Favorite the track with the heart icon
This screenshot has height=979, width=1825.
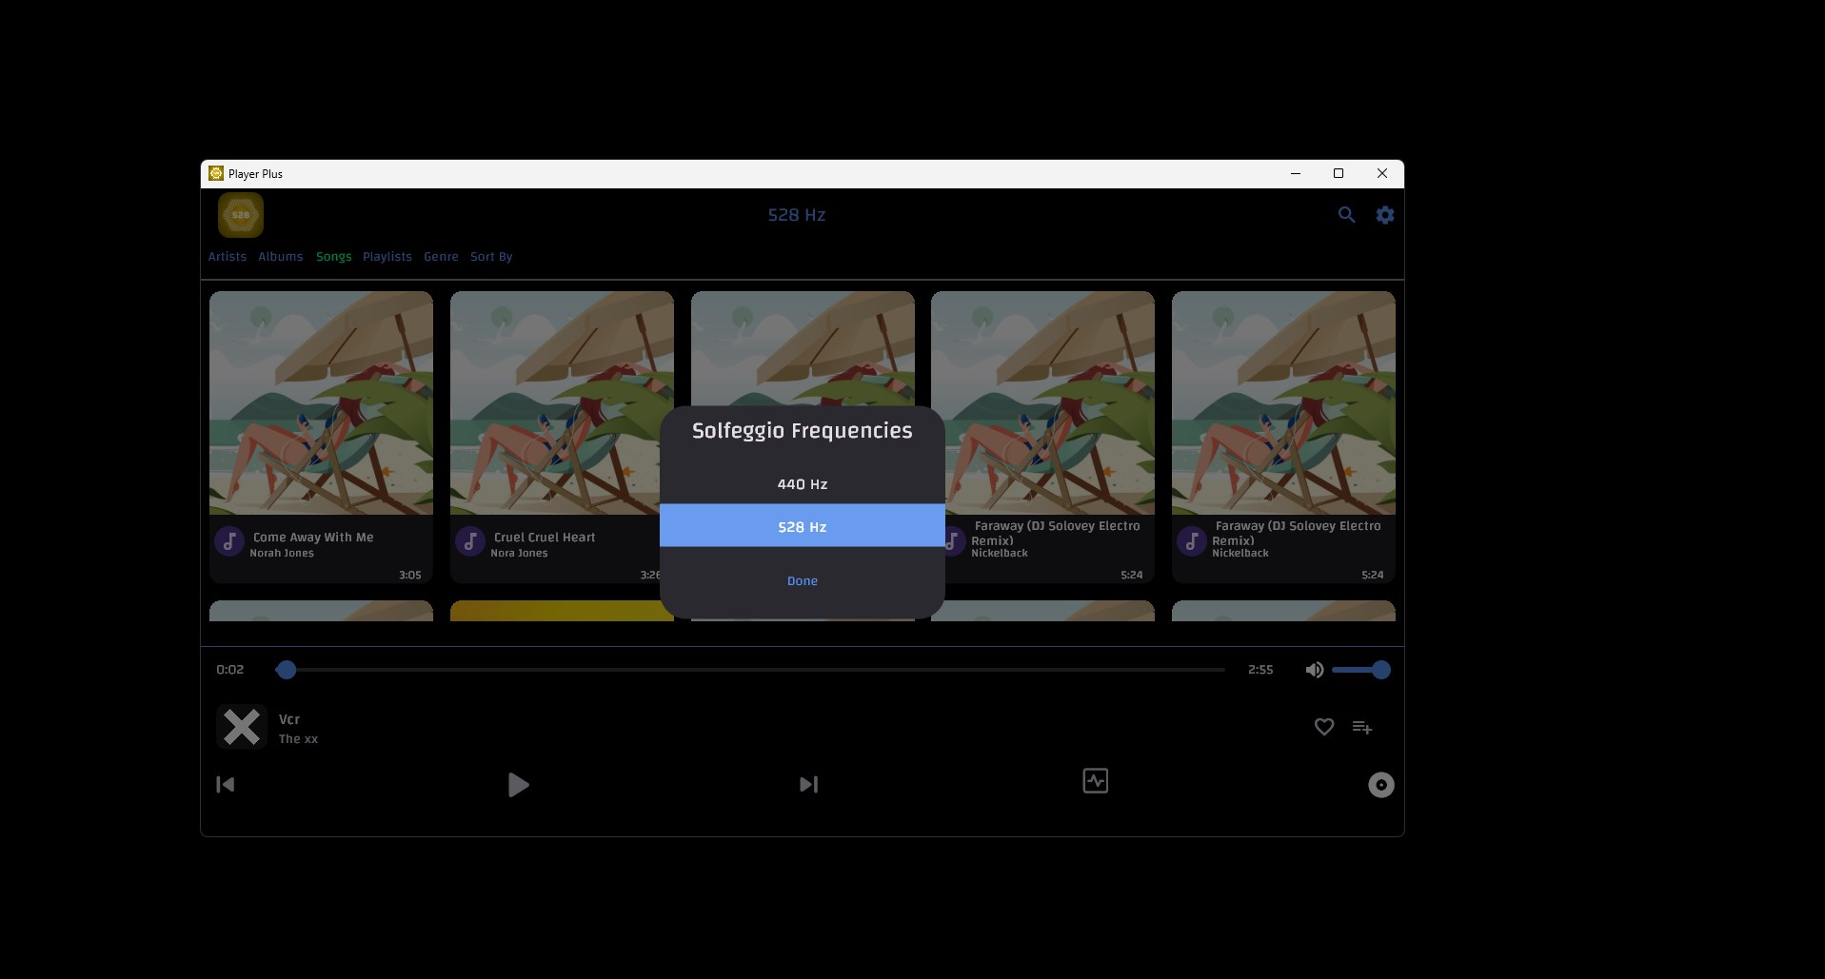(x=1324, y=727)
